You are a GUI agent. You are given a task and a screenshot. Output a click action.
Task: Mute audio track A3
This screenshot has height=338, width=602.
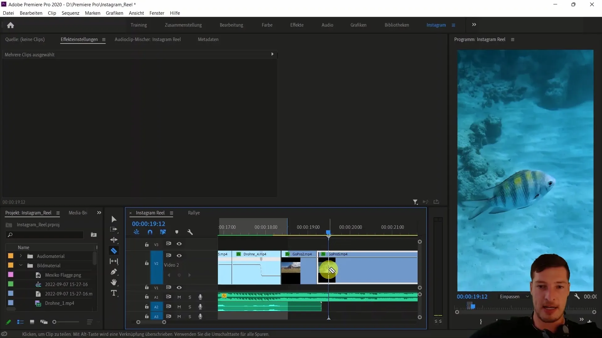(179, 317)
